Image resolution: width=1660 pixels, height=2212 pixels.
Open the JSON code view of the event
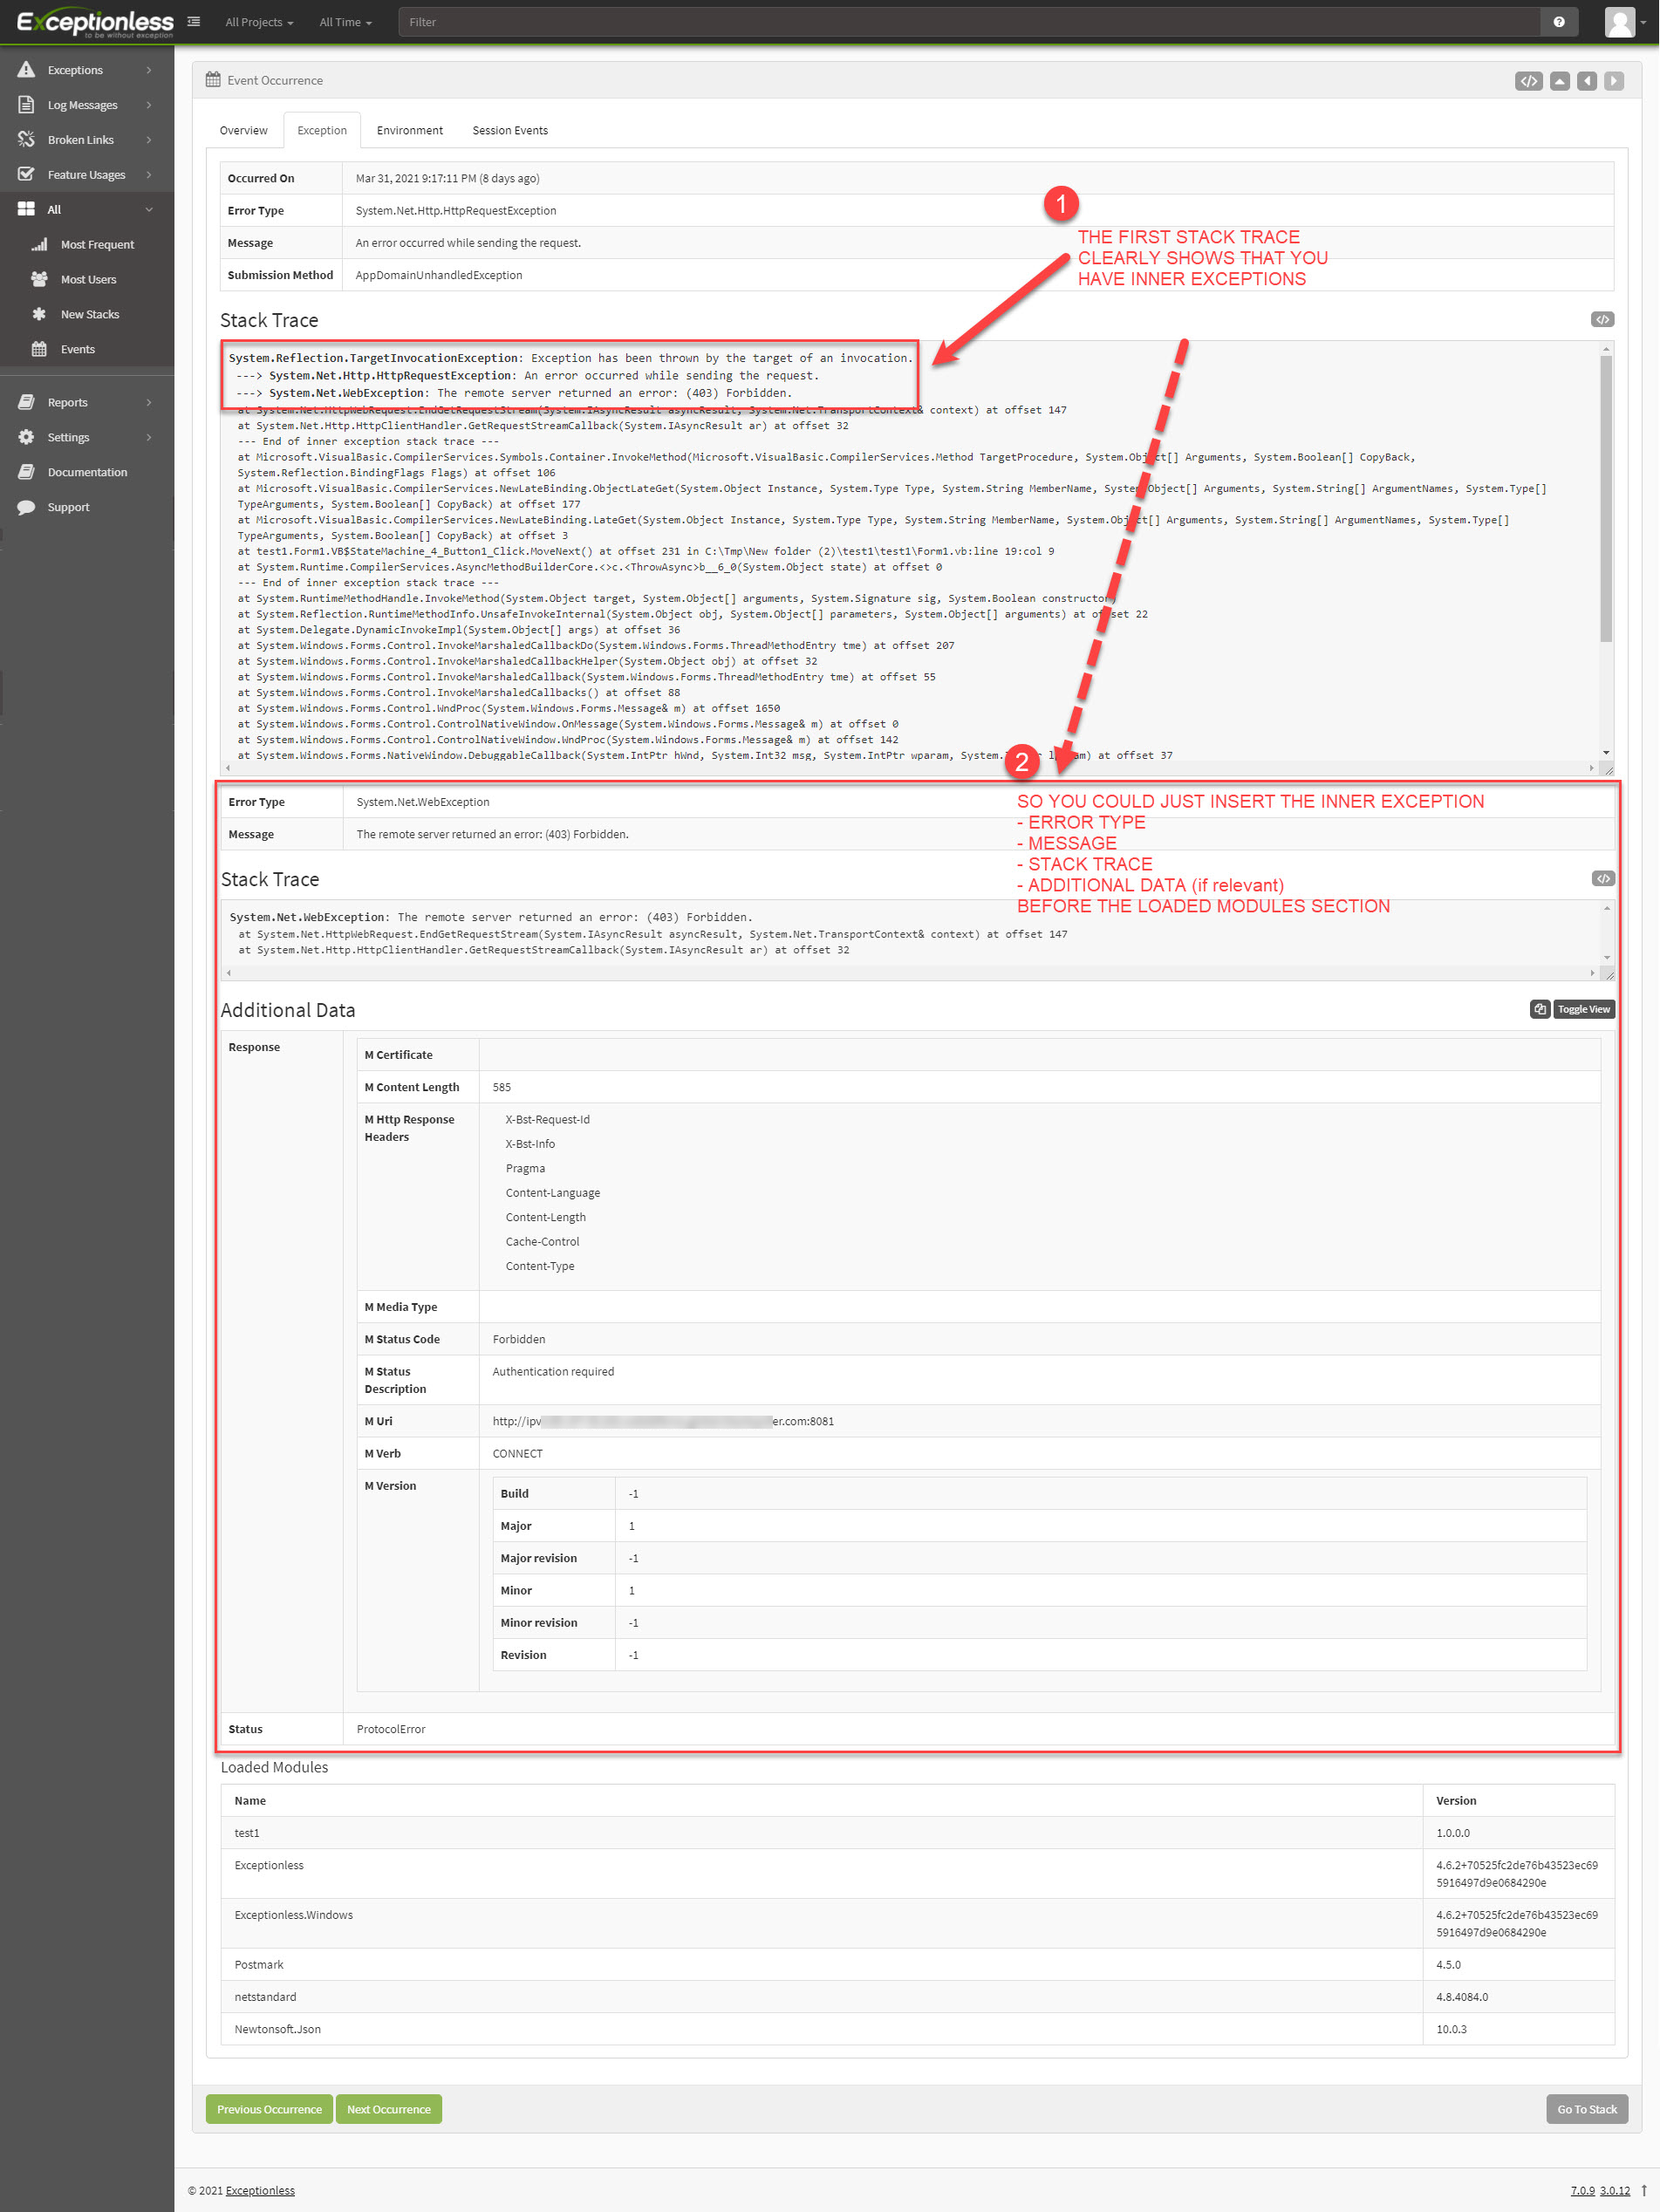click(x=1529, y=80)
